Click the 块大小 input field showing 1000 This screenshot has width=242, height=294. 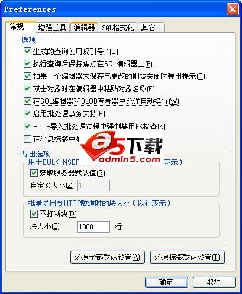[x=93, y=227]
